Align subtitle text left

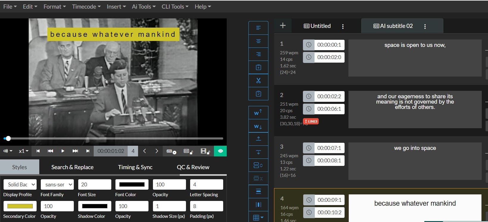point(258,28)
